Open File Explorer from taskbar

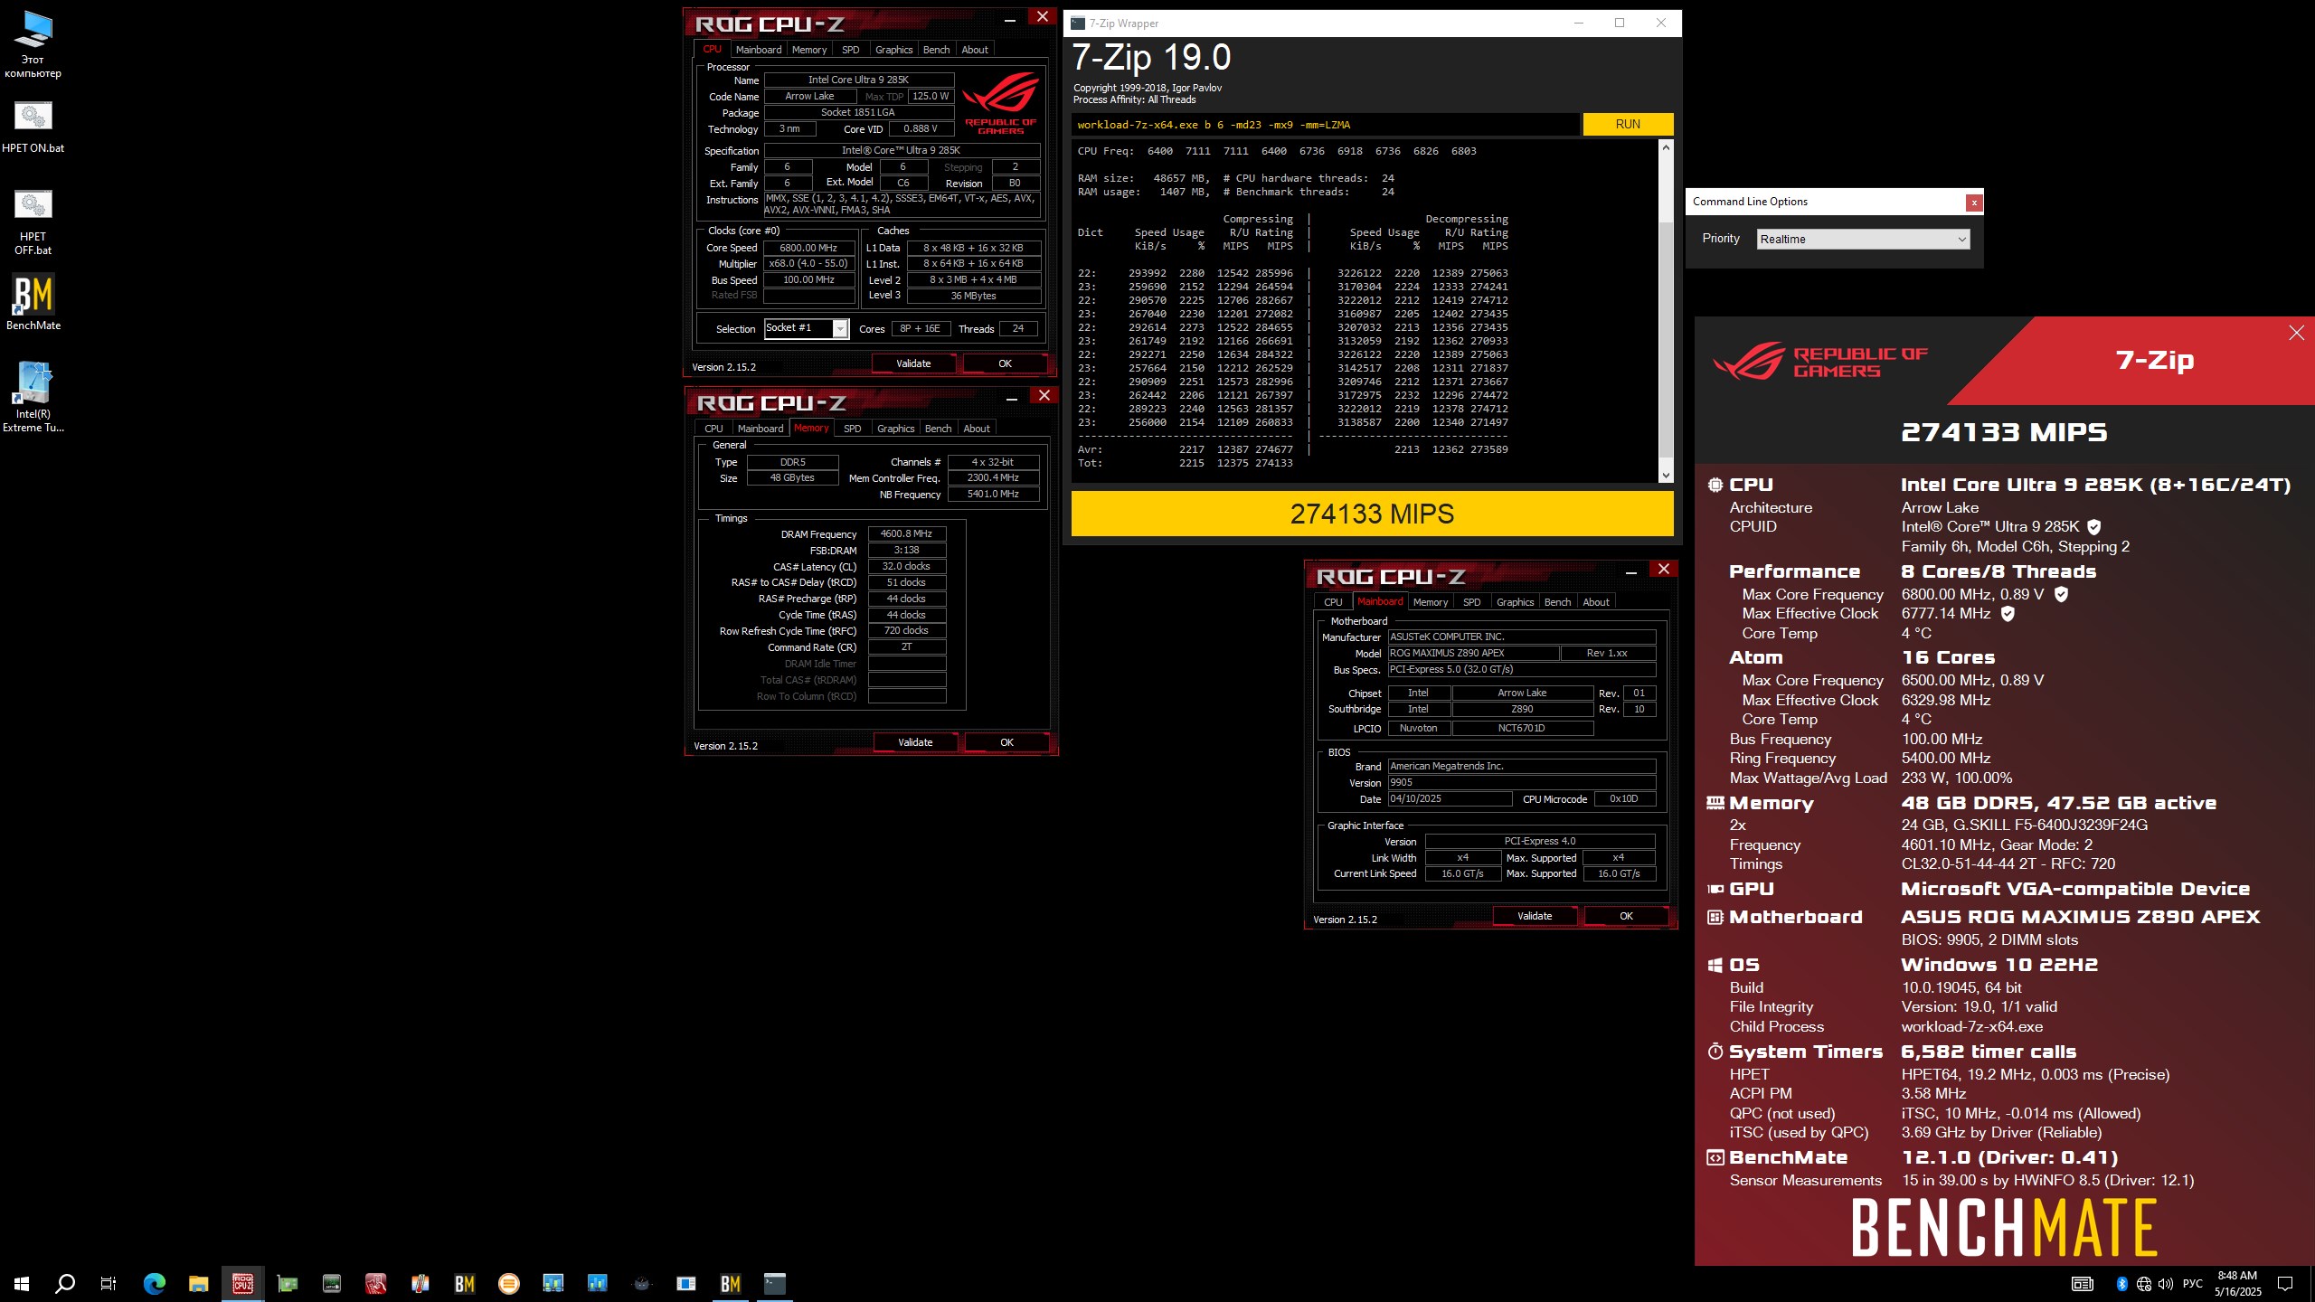click(199, 1283)
